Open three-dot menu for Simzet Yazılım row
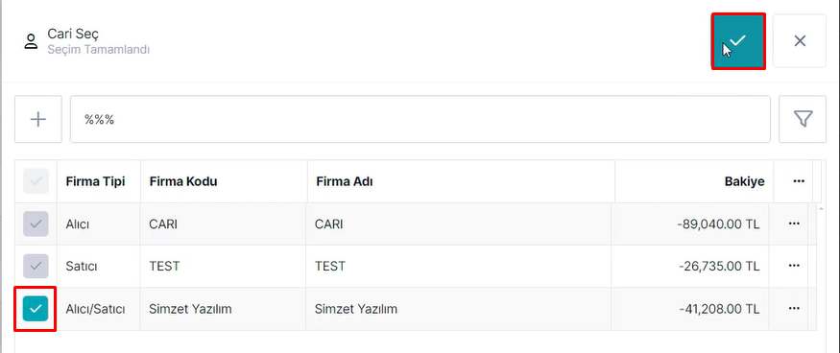Screen dimensions: 840x353 tap(794, 309)
